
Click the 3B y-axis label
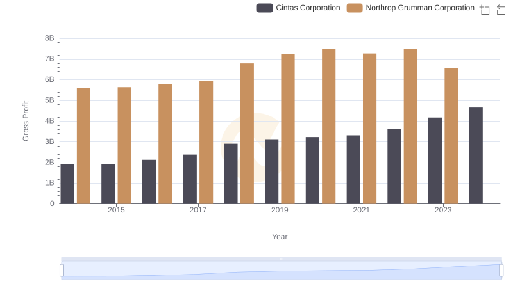coord(49,141)
